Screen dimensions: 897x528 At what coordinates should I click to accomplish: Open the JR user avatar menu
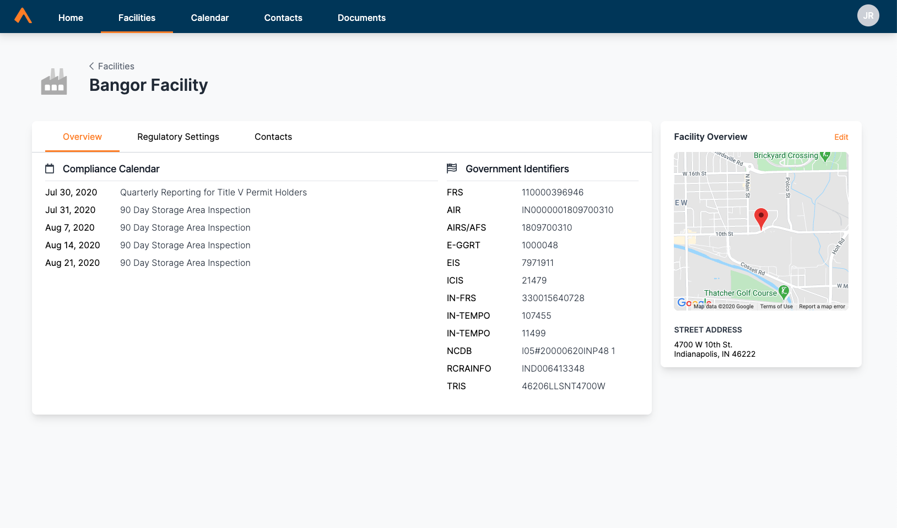click(x=868, y=16)
